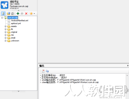Collapse the com.sh.caiji root node

point(2,18)
